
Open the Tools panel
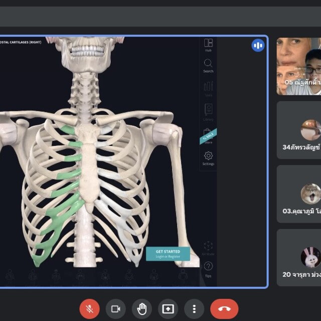point(208,88)
